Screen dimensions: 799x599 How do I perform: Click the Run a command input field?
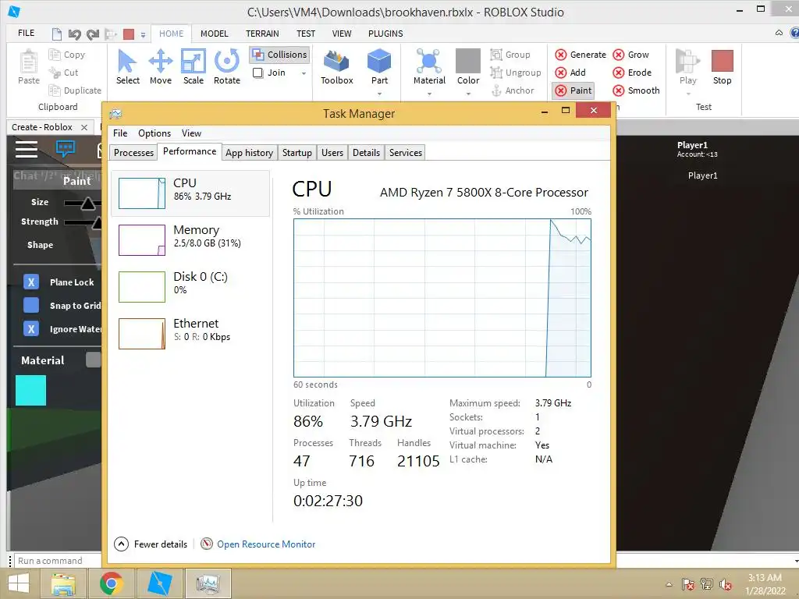58,561
